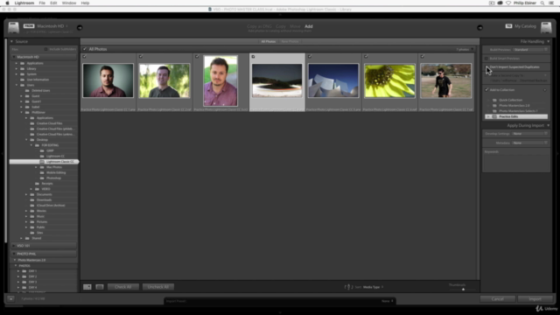Open the macOS notification center icon
This screenshot has height=315, width=560.
pos(552,3)
